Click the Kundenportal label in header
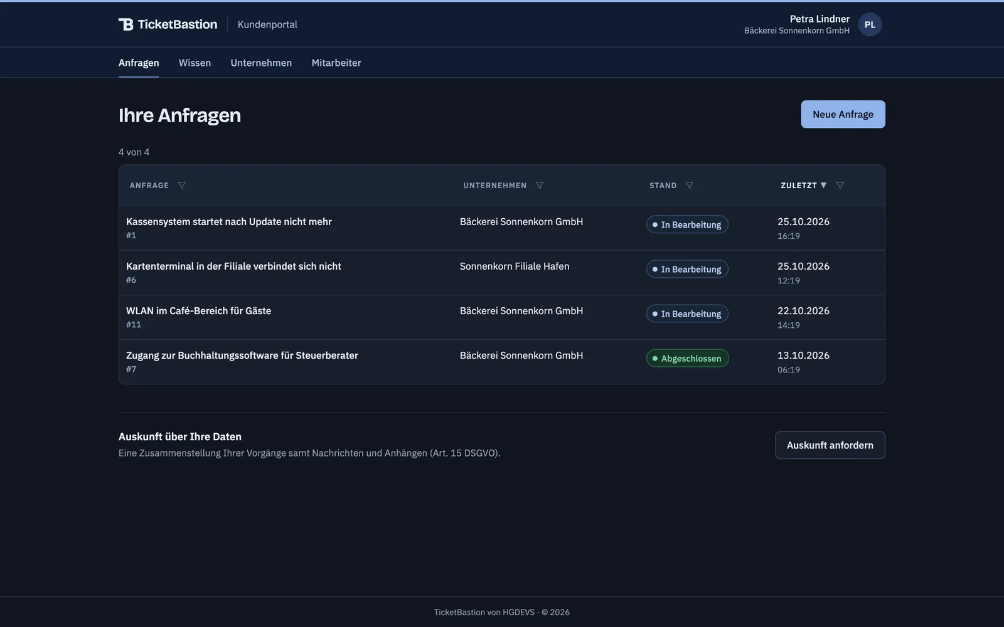The width and height of the screenshot is (1004, 627). coord(267,24)
